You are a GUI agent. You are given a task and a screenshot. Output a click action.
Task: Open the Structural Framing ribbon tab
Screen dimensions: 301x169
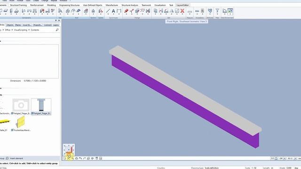[x=18, y=5]
